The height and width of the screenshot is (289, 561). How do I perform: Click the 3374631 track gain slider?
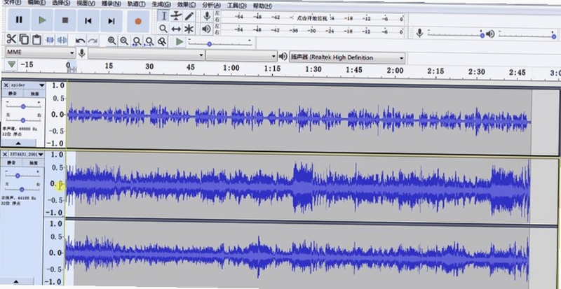(22, 176)
